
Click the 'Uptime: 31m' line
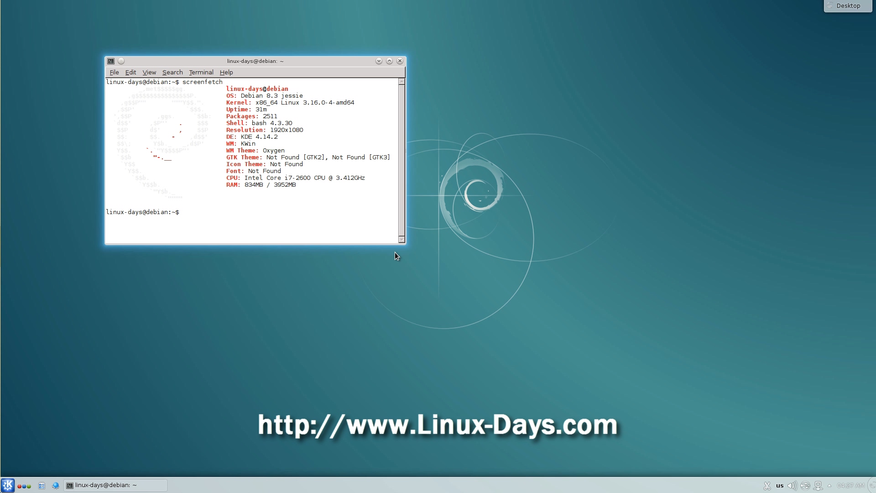tap(246, 110)
